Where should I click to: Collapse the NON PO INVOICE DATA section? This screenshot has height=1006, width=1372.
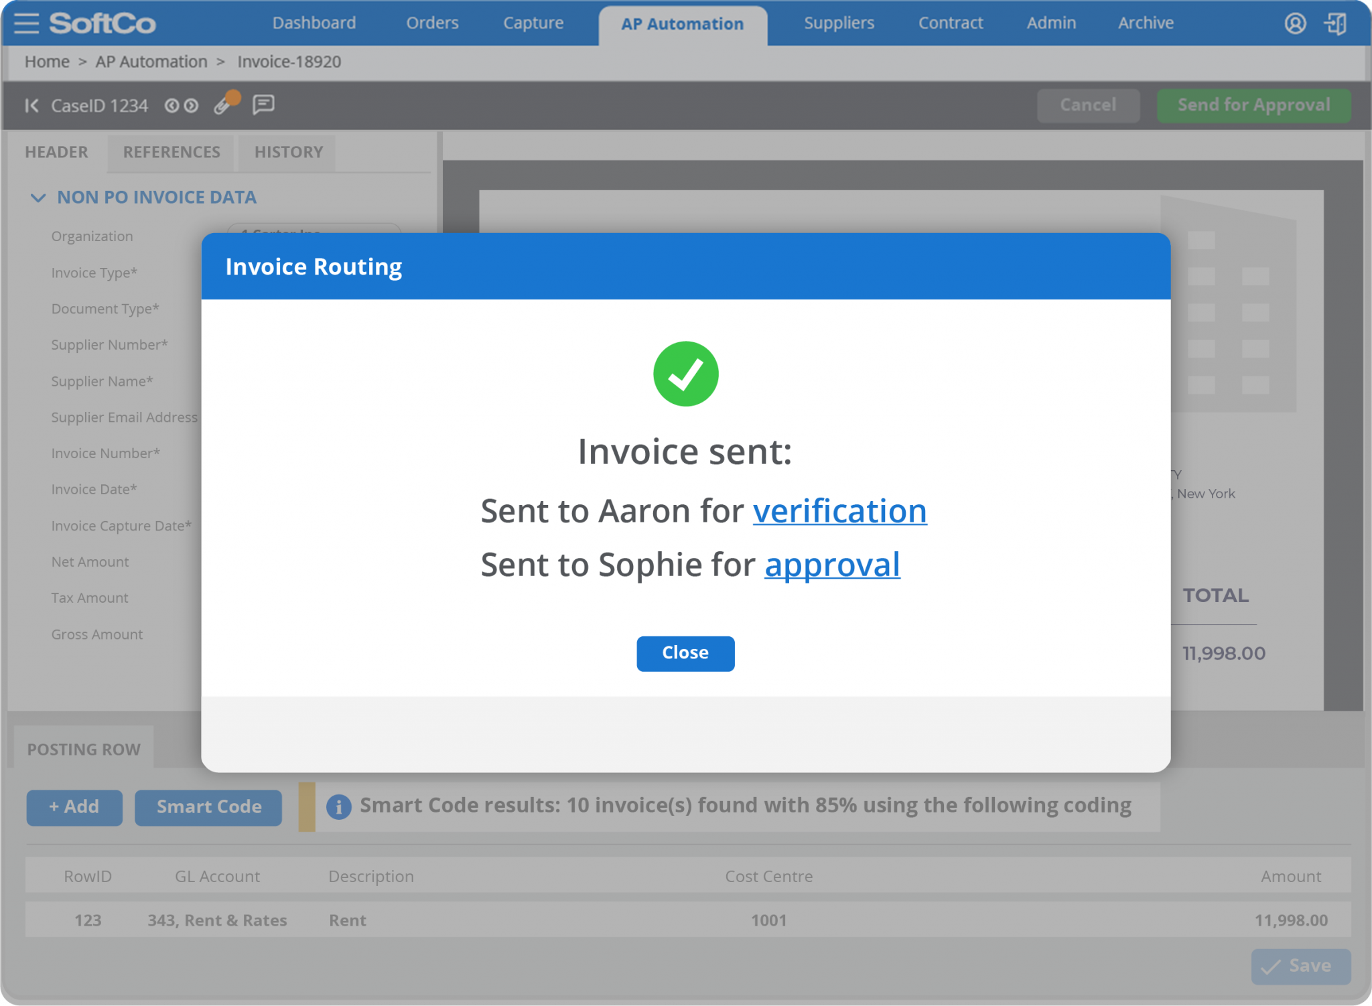tap(38, 197)
